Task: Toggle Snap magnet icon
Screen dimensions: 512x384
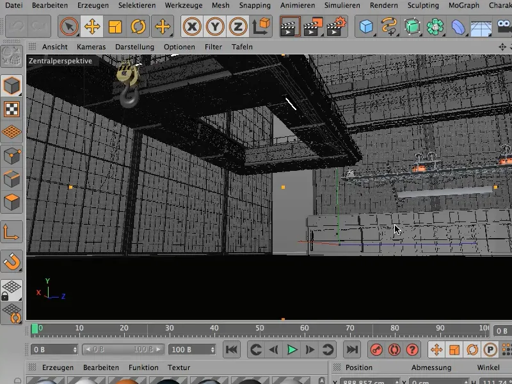Action: tap(12, 261)
